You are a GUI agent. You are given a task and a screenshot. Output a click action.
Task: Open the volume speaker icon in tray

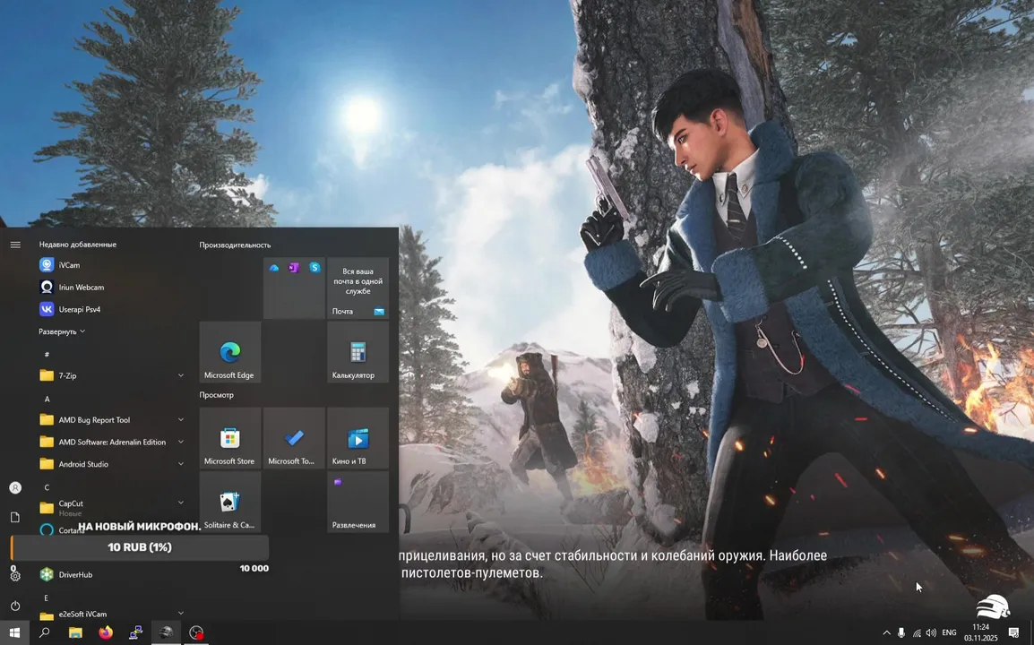(930, 632)
